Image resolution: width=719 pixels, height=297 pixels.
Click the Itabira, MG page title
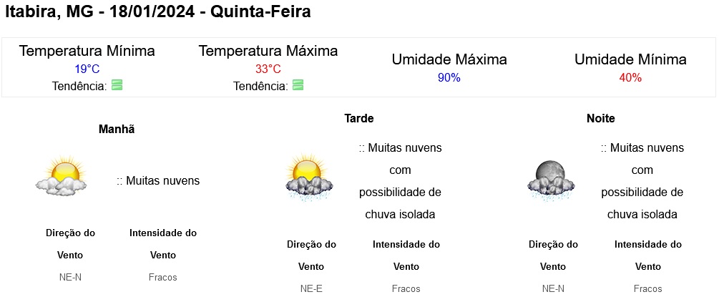click(x=157, y=12)
